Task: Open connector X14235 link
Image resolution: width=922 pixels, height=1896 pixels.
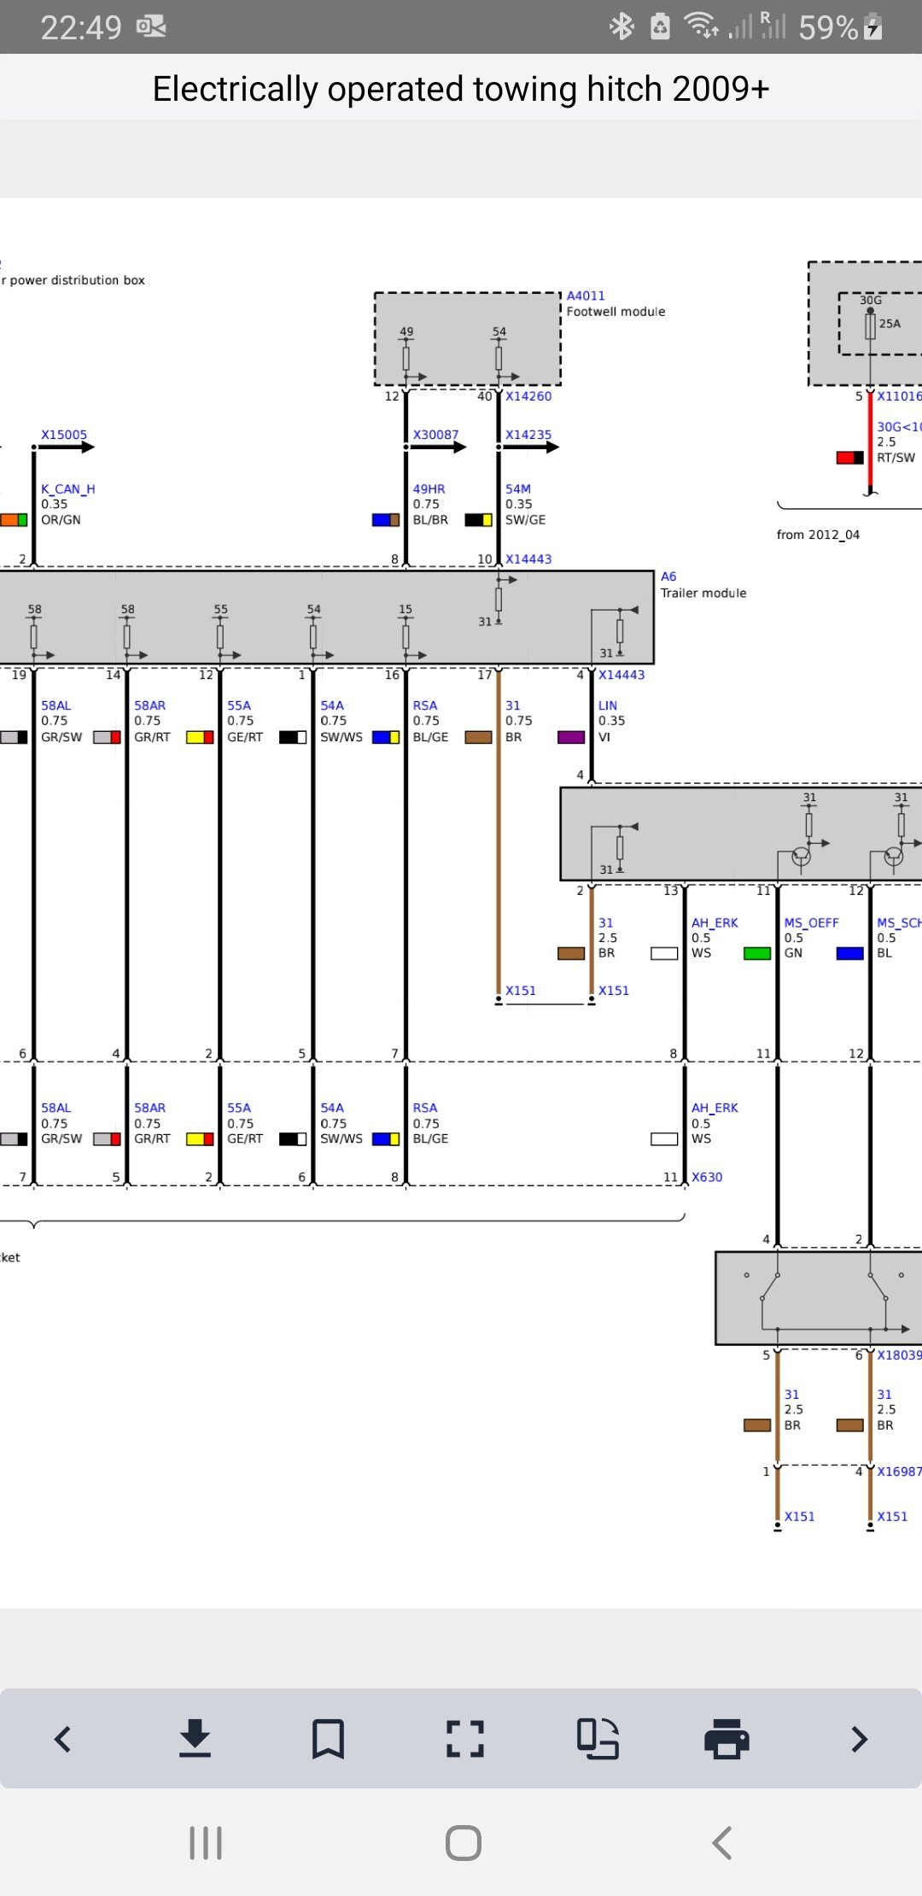Action: tap(528, 435)
